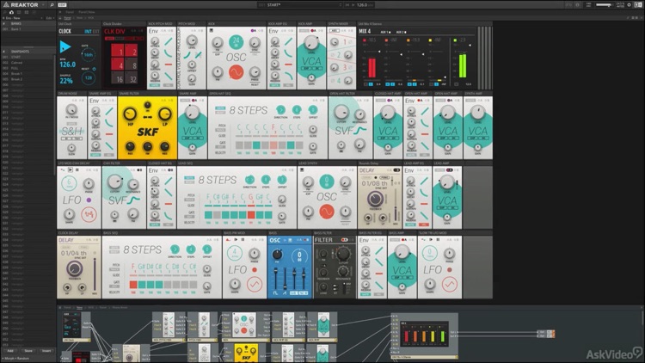Click the Bass PW Mod LFO triangle waveform icon
645x363 pixels.
pyautogui.click(x=255, y=284)
